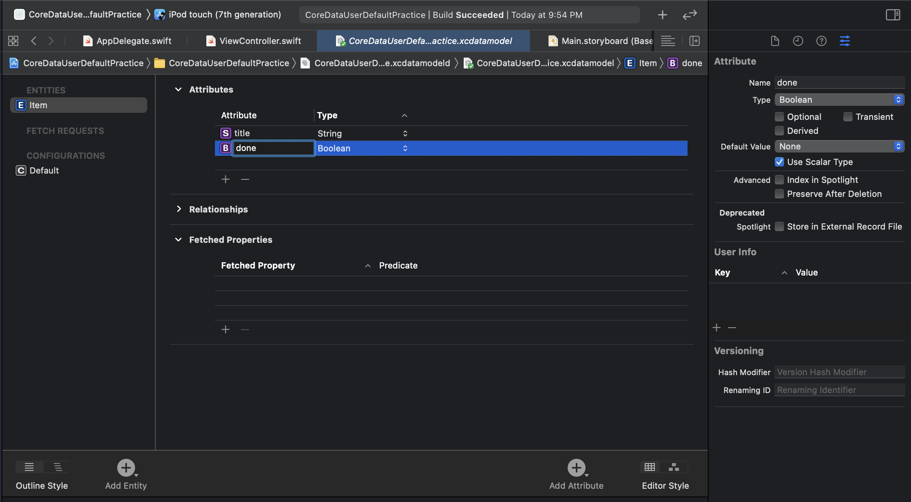Click the Add Attribute plus icon

(576, 467)
